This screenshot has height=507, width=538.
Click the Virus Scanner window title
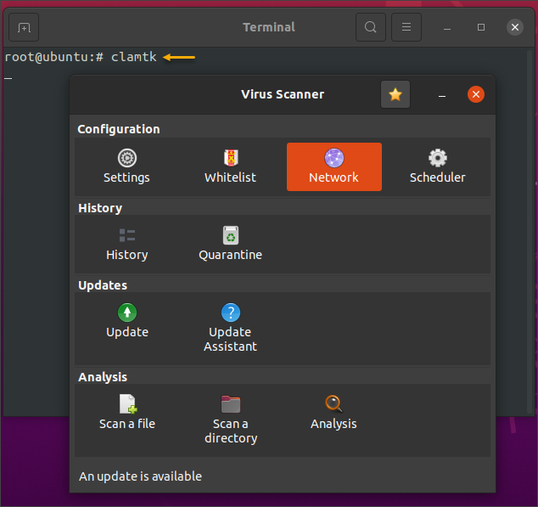click(x=283, y=94)
